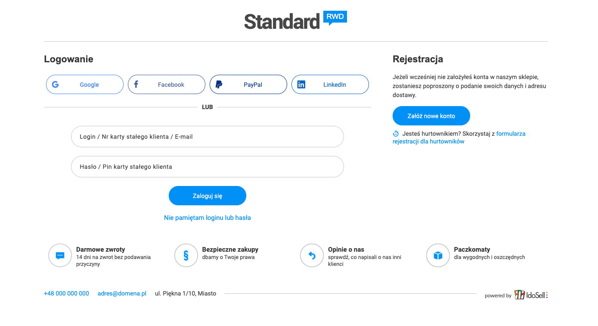Click the stopwatch icon near wholesaler text
Screen dimensions: 598x326
pos(396,134)
